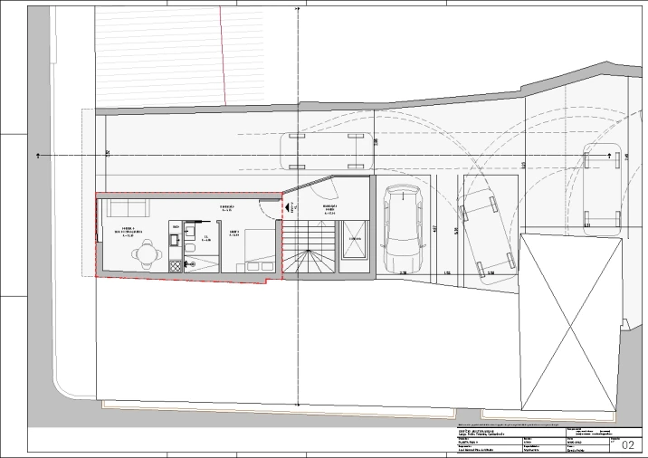
Task: Click the project title text in title block
Action: tap(480, 431)
